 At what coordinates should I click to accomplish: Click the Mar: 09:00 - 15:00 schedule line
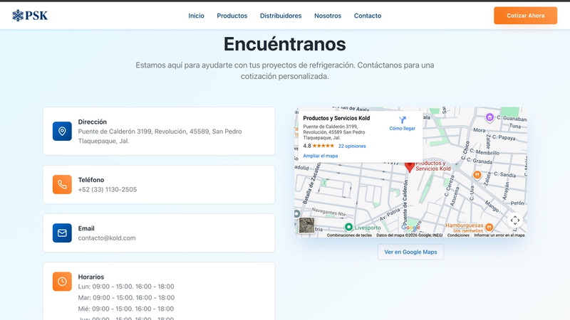pyautogui.click(x=126, y=297)
